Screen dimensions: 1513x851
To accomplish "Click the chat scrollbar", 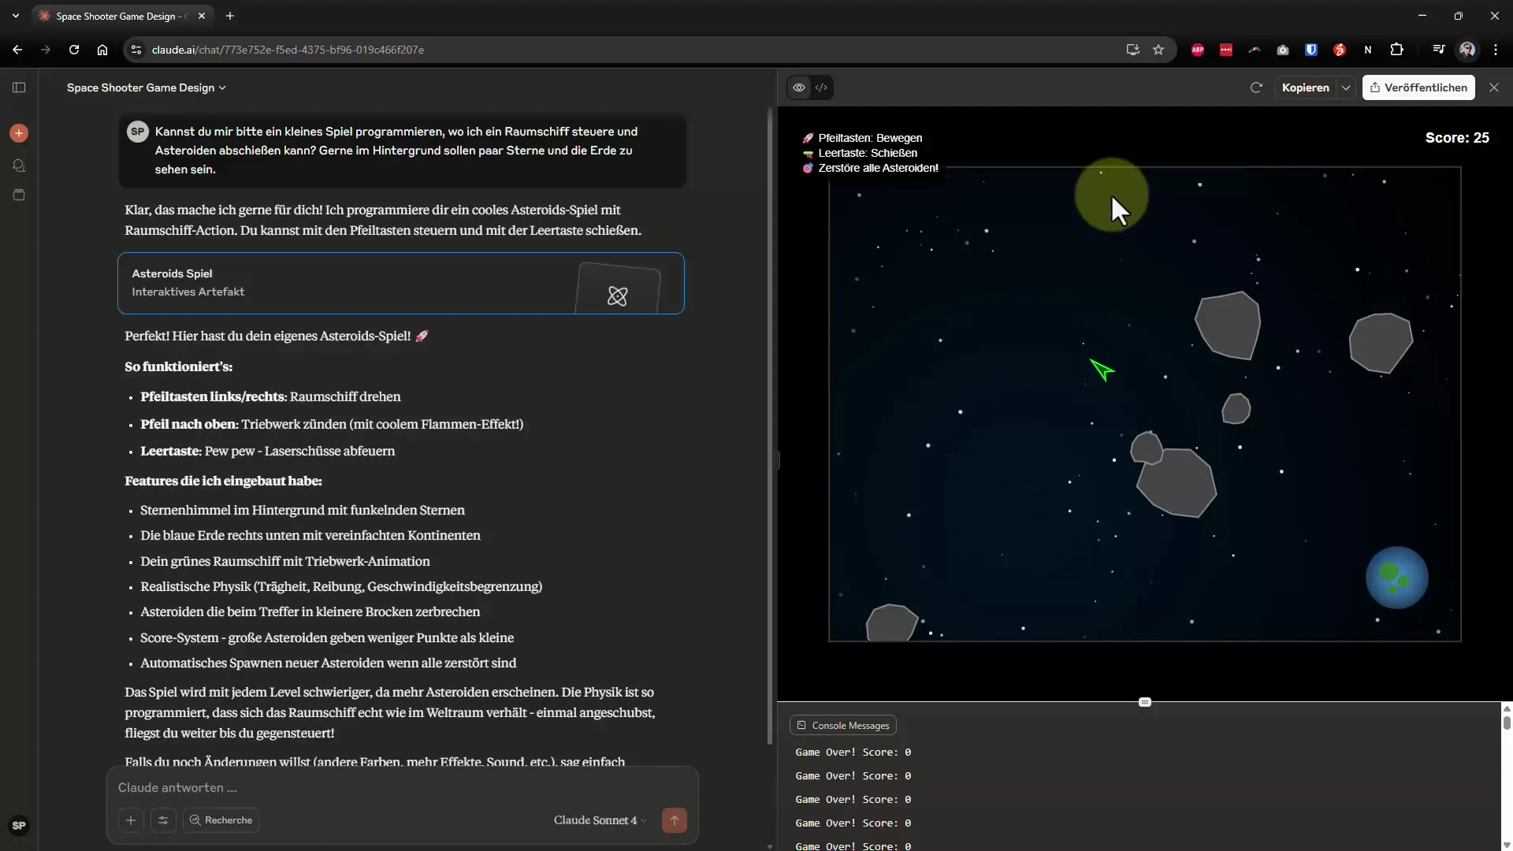I will (770, 425).
